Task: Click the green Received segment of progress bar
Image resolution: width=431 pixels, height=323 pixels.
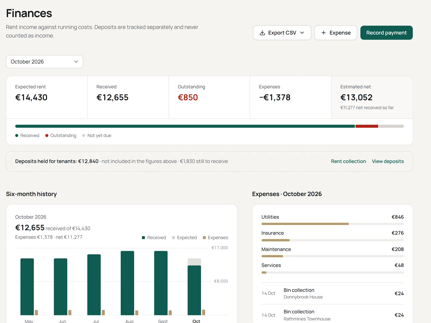Action: click(x=185, y=126)
